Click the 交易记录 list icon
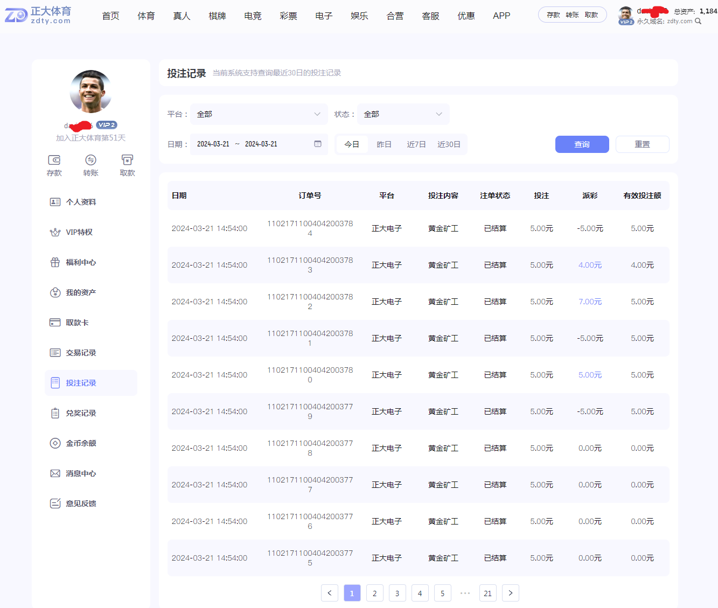This screenshot has height=608, width=718. click(x=55, y=353)
